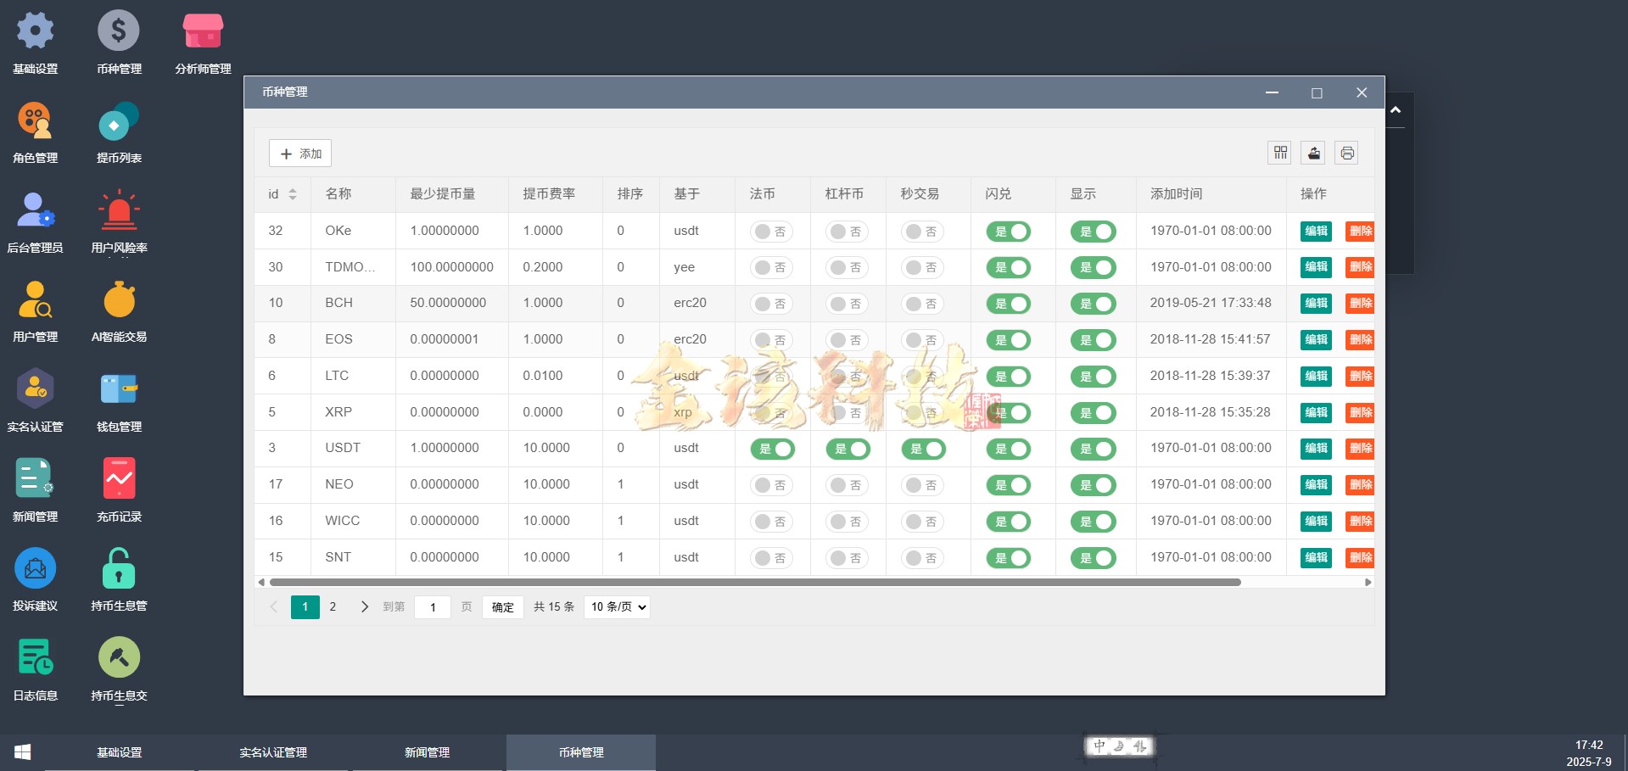Open the 10条/页 page size dropdown
The width and height of the screenshot is (1628, 771).
[x=617, y=606]
